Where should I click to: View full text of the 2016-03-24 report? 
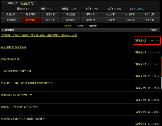[140, 41]
